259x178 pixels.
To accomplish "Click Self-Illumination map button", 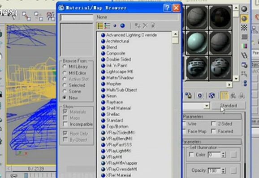I will tap(233, 155).
